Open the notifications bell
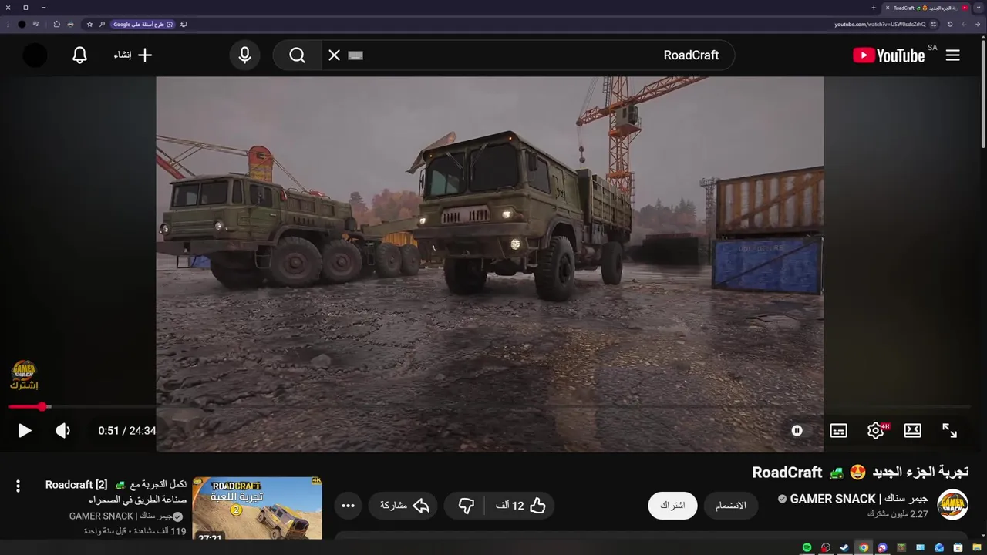This screenshot has width=987, height=555. 79,55
